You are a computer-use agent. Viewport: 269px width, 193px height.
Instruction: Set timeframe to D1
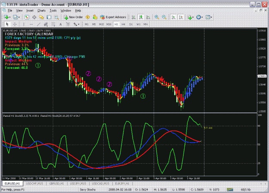[131, 25]
